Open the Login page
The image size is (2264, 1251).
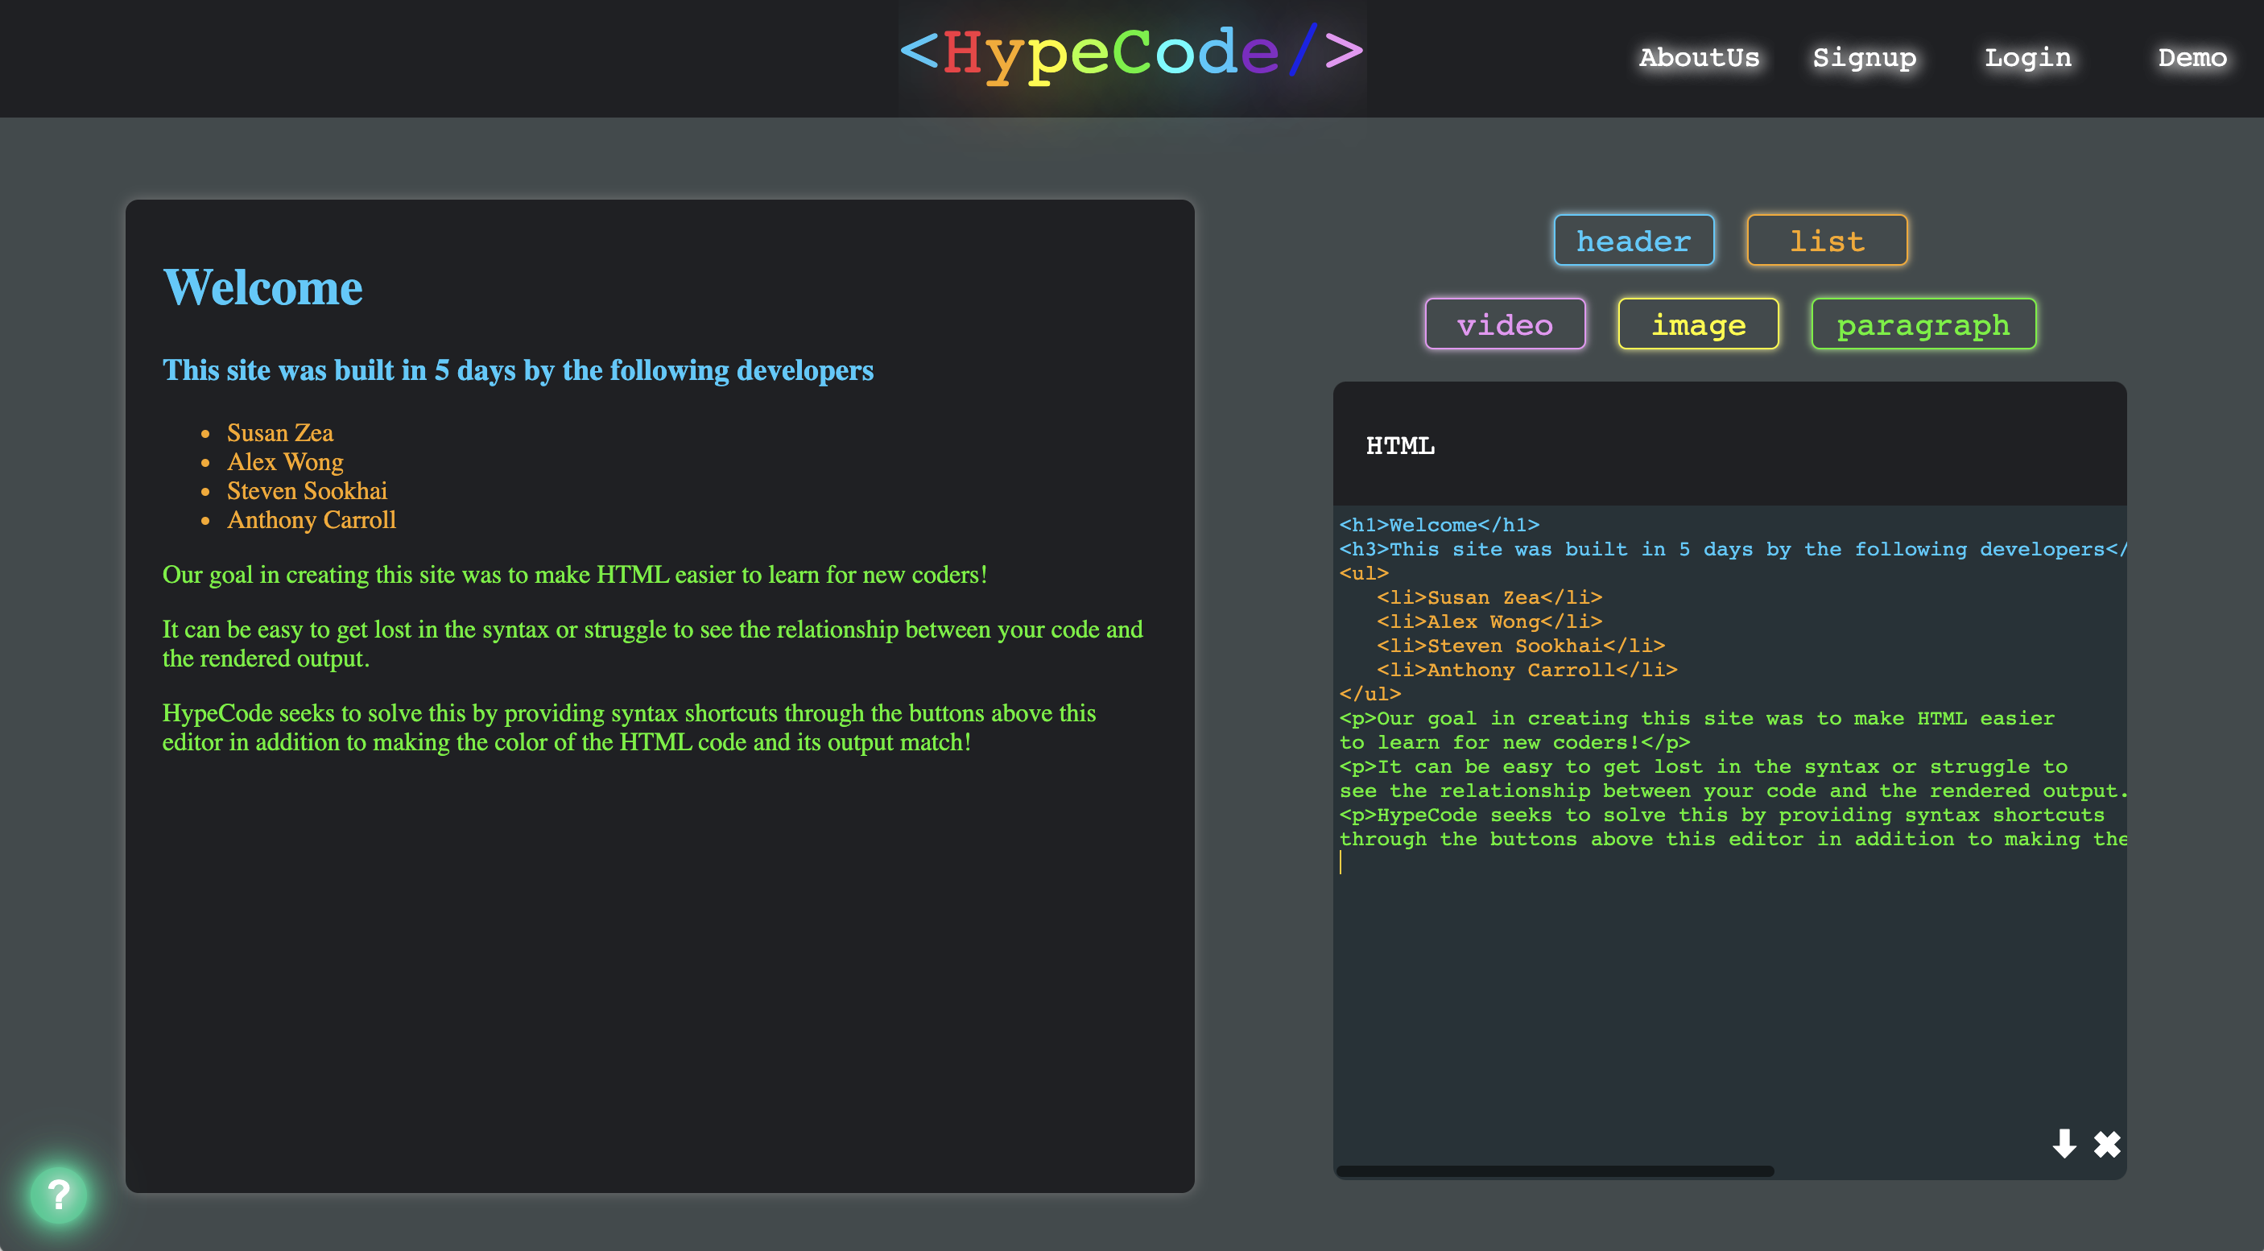pos(2027,58)
